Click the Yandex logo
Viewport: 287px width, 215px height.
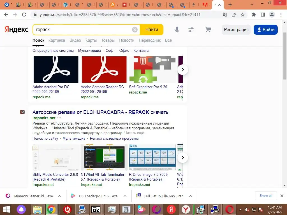17,29
